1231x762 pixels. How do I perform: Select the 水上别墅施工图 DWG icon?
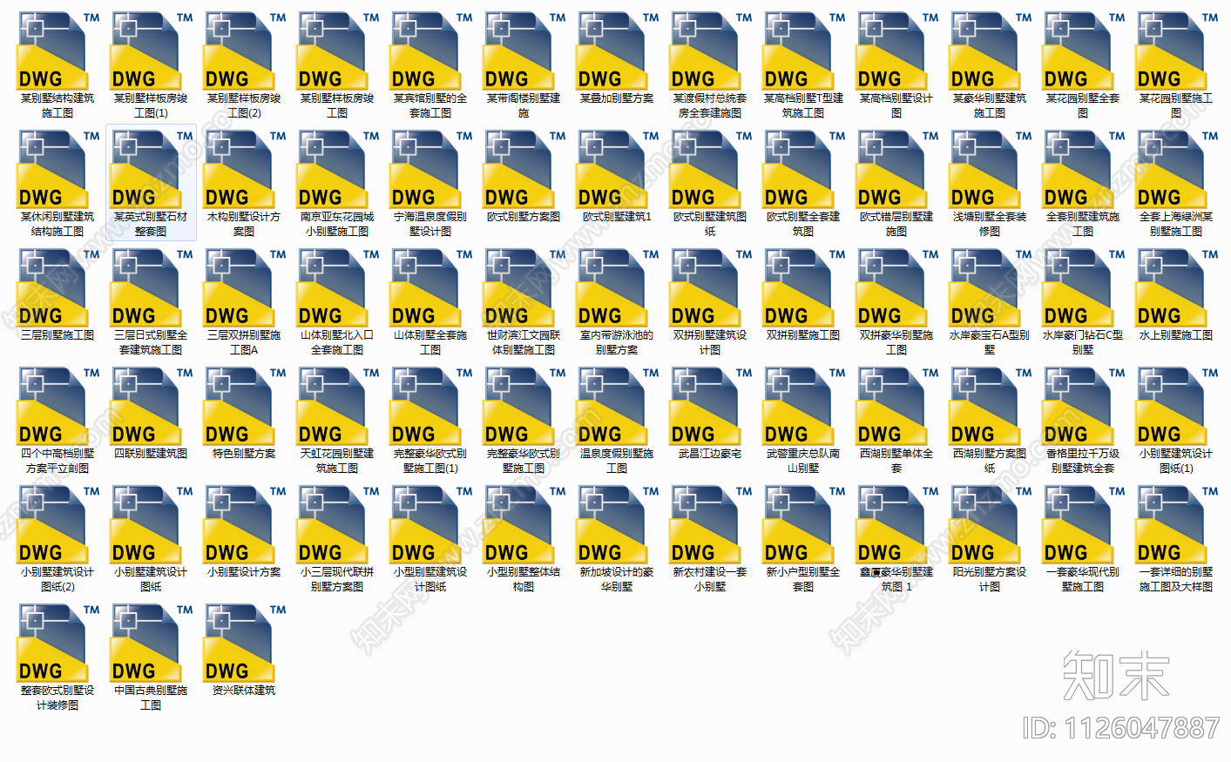[1171, 288]
